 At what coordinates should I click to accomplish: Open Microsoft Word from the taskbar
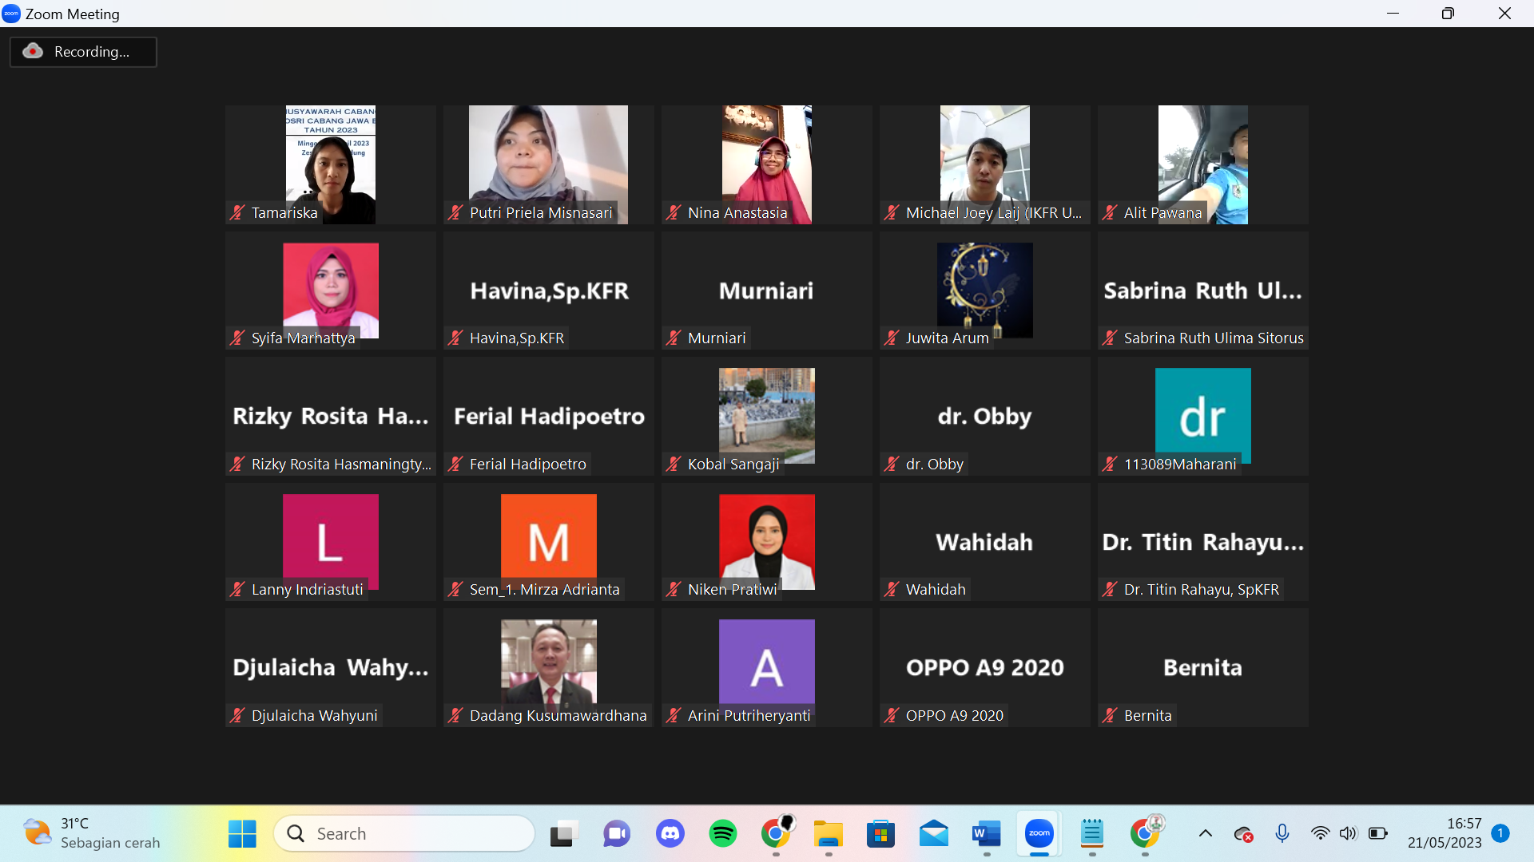(987, 834)
